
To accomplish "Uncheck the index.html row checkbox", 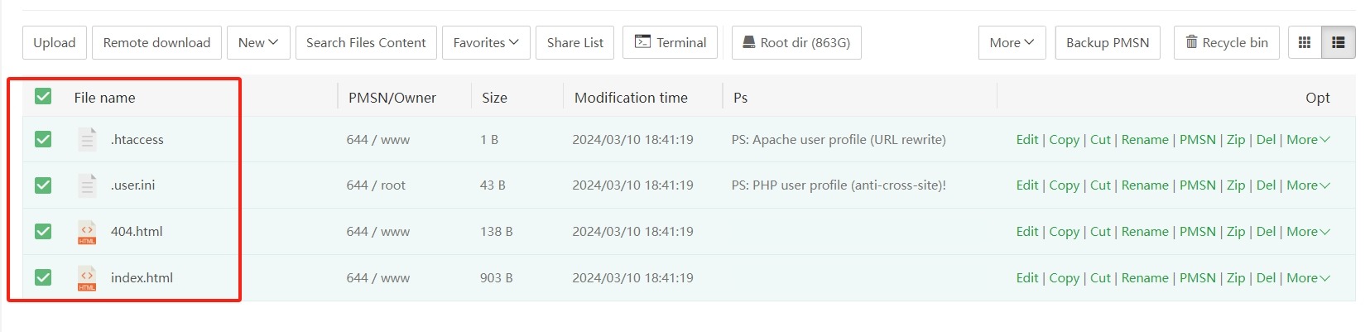I will (x=43, y=277).
